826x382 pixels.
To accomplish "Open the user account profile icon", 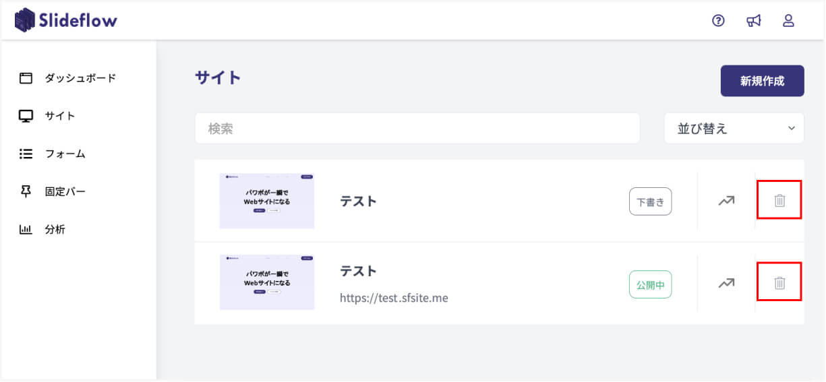I will tap(788, 21).
